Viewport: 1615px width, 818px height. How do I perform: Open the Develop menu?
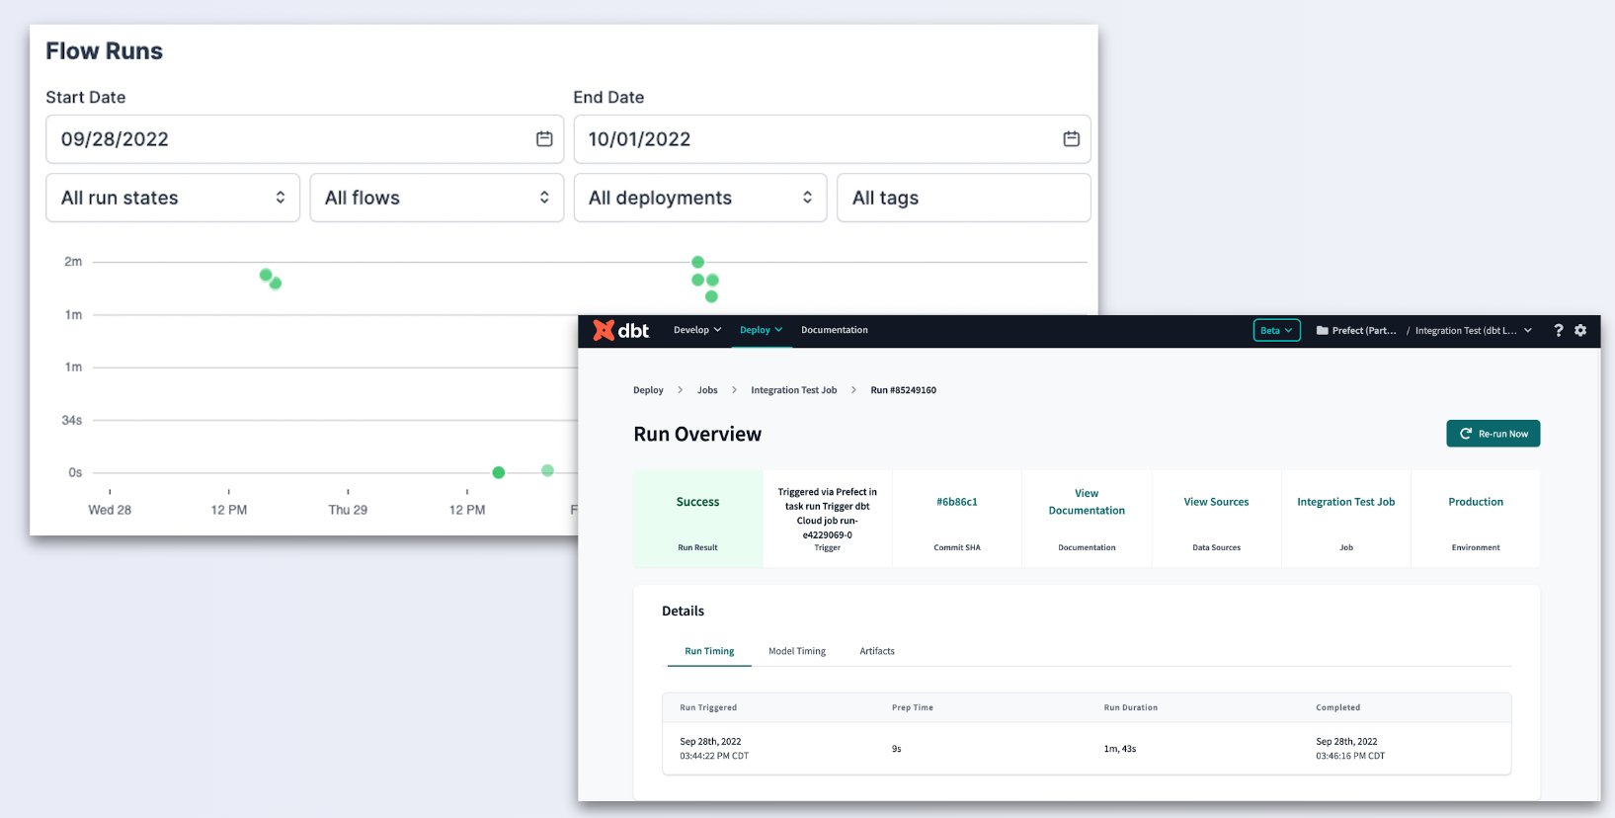pos(697,330)
